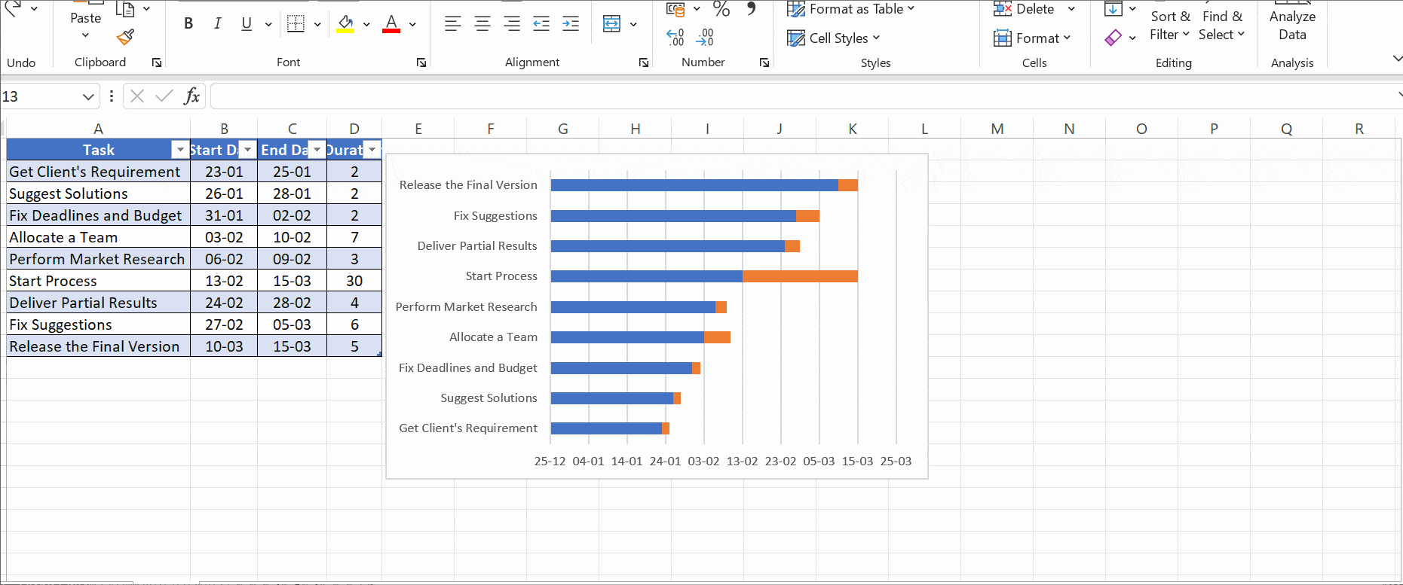1403x585 pixels.
Task: Open the Start Date column filter dropdown
Action: coord(247,150)
